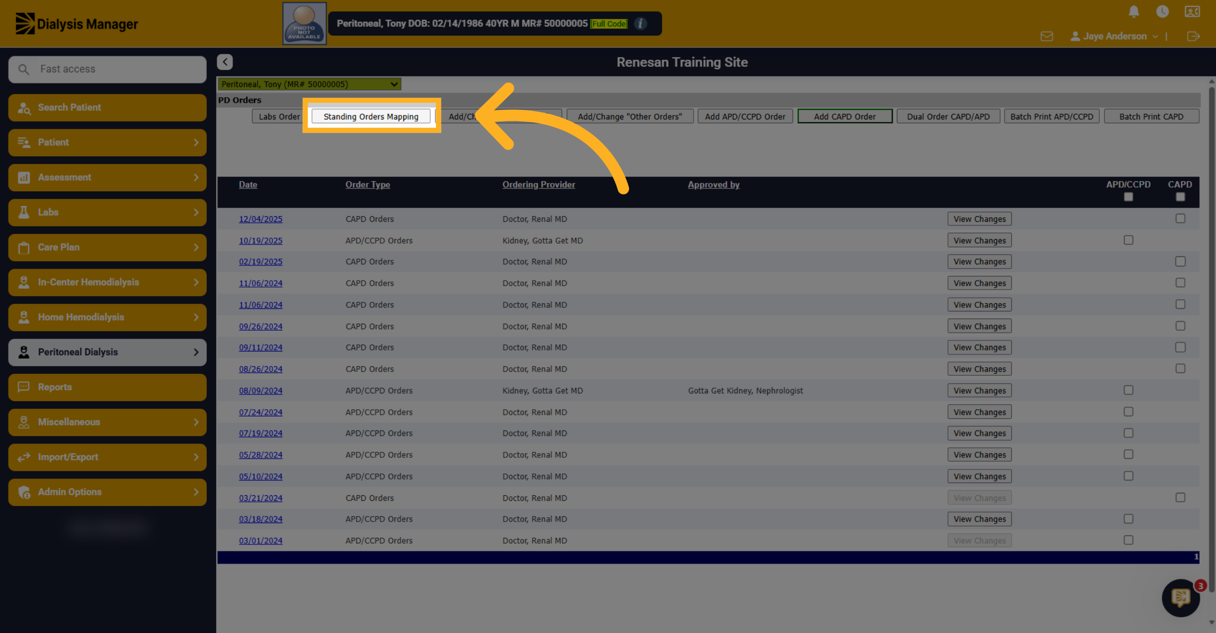Open the chat widget with 3 notifications
This screenshot has width=1216, height=633.
coord(1181,598)
